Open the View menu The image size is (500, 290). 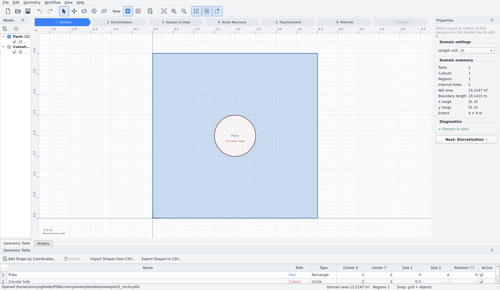click(68, 3)
